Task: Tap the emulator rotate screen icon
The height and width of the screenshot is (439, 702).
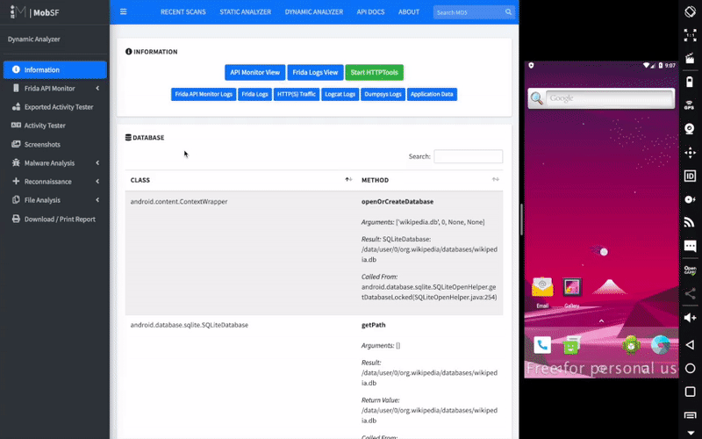Action: pos(690,11)
